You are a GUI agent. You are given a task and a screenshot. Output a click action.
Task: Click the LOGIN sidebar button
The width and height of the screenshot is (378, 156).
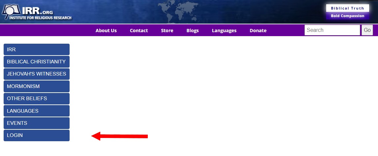click(x=37, y=135)
